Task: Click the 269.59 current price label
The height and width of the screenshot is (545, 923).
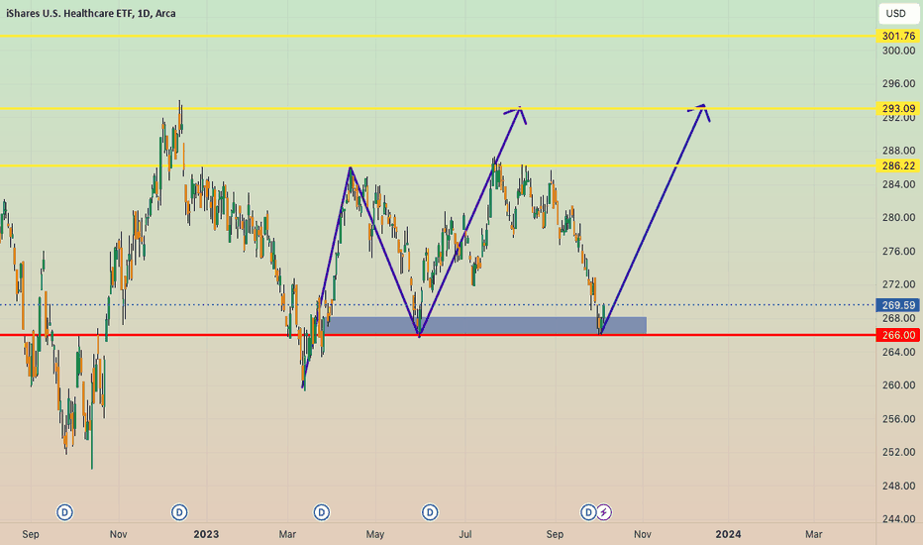Action: tap(898, 305)
